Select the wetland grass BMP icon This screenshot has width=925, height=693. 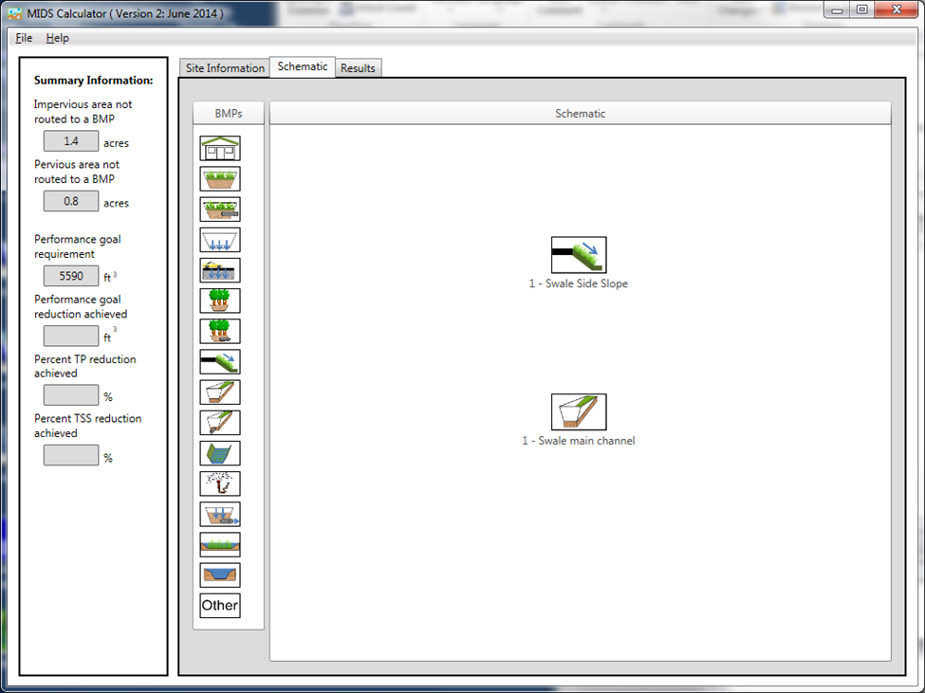tap(220, 544)
